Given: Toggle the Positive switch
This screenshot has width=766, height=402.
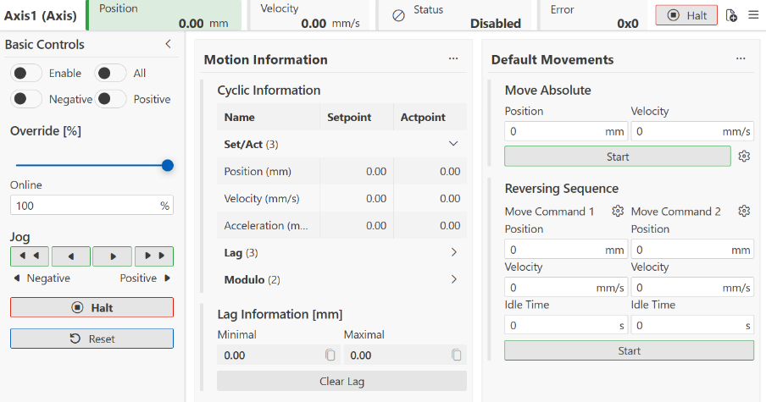Looking at the screenshot, I should [110, 99].
